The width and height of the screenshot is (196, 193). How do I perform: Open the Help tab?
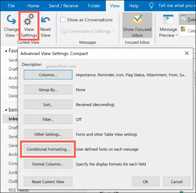(x=134, y=6)
